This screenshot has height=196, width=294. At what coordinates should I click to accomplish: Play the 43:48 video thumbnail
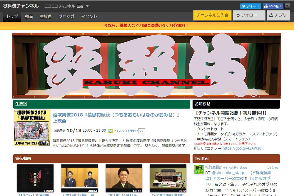[124, 178]
